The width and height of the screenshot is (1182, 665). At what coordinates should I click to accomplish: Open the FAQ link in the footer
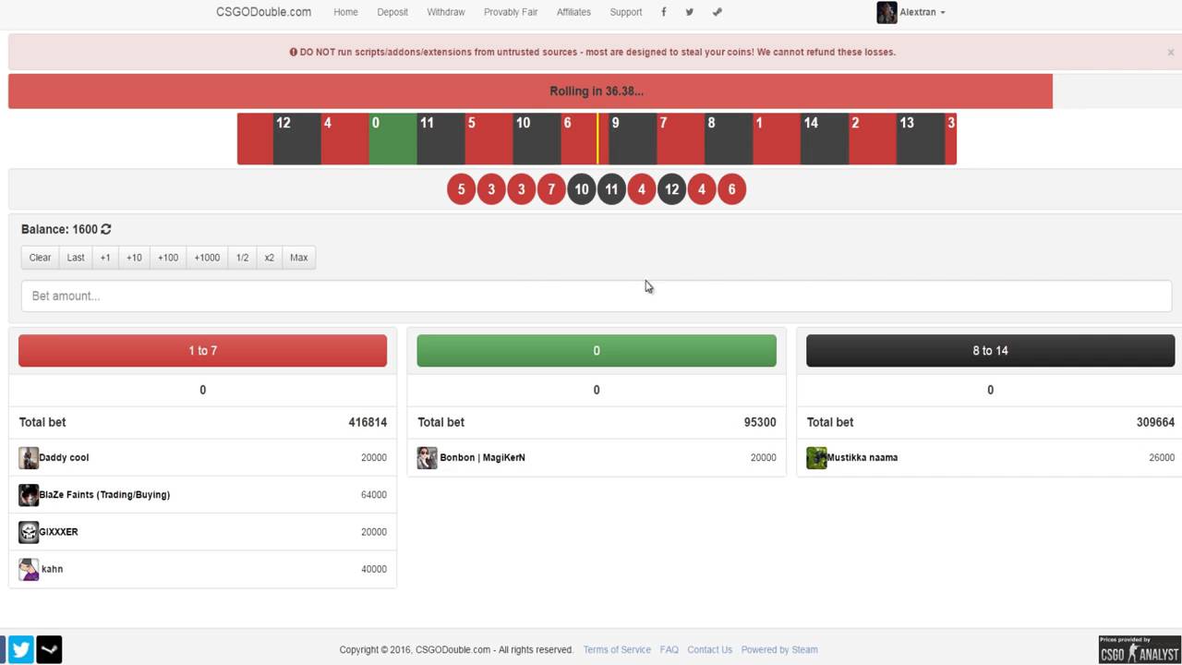coord(669,649)
